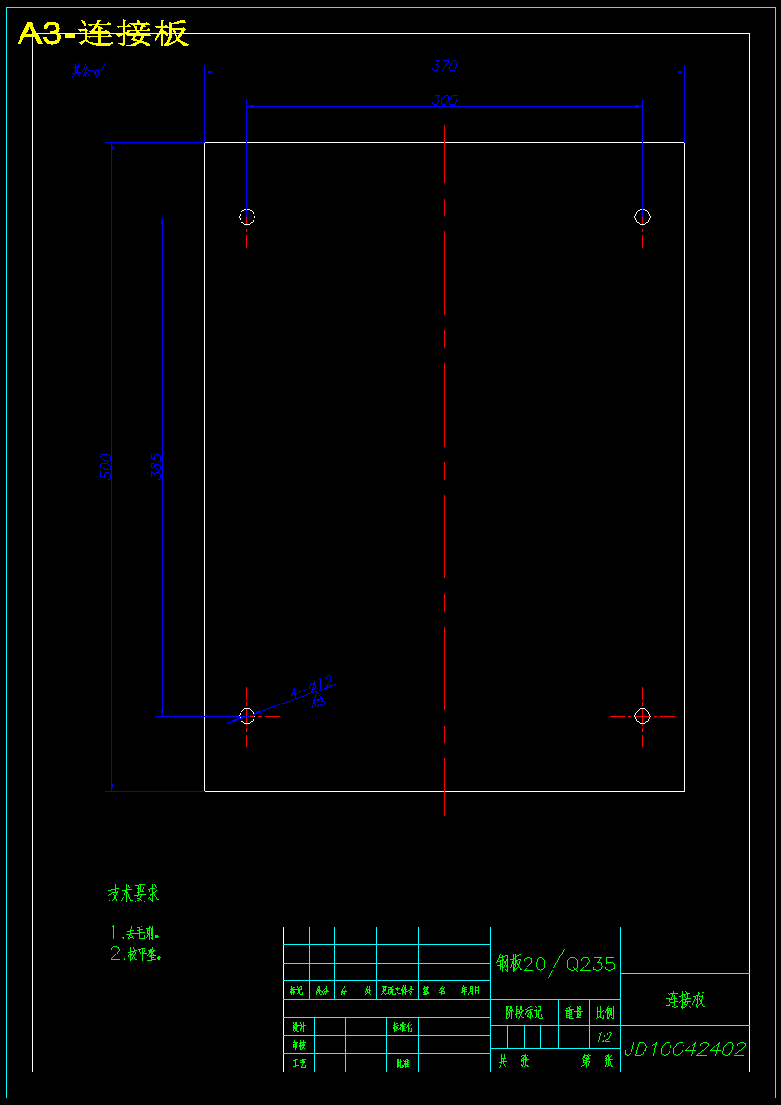Click the '工艺' row label

coord(299,1063)
